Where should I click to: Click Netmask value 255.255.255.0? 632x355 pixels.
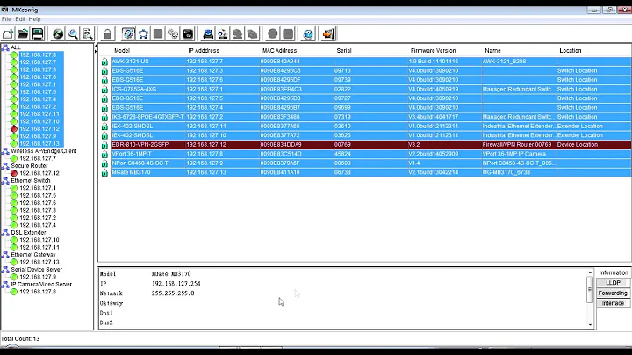point(173,293)
